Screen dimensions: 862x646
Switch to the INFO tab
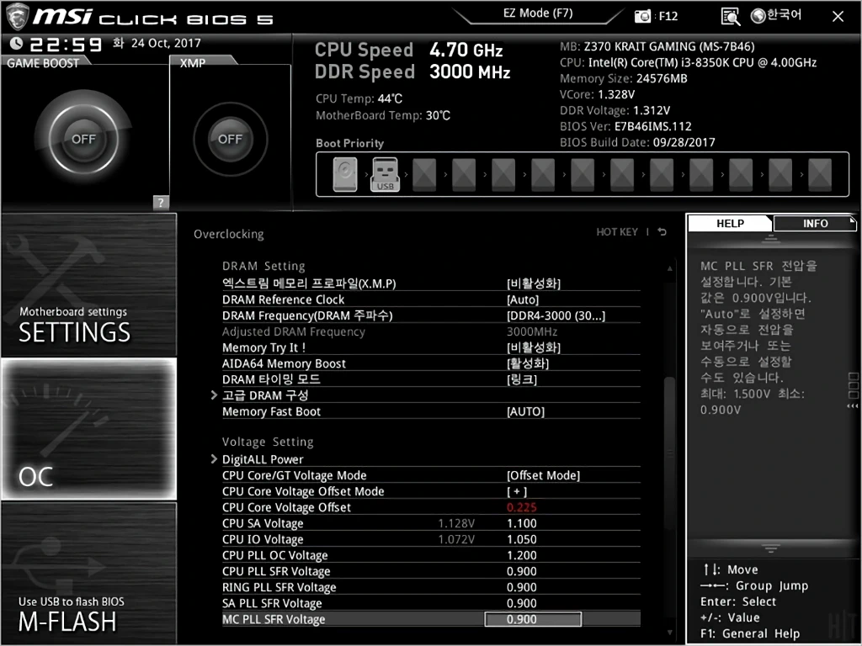point(815,223)
